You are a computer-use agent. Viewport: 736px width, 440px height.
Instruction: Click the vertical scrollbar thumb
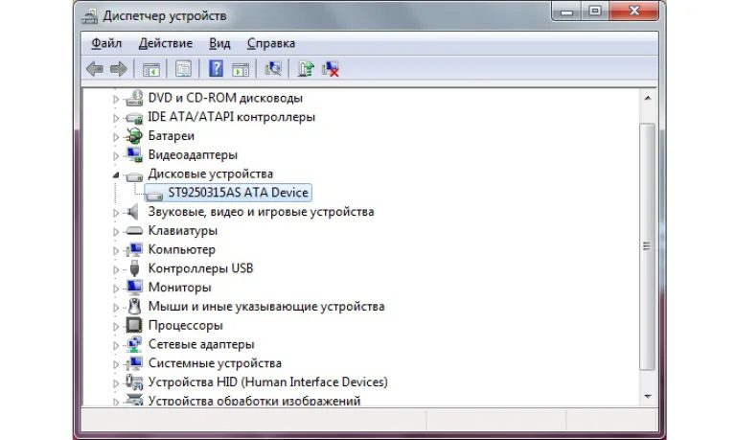647,246
